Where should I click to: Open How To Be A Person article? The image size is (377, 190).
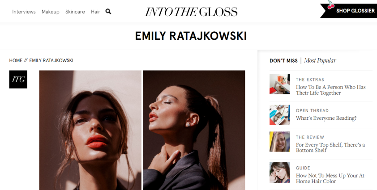pos(330,90)
